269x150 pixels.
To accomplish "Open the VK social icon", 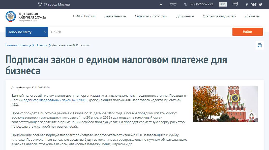I will [x=254, y=5].
